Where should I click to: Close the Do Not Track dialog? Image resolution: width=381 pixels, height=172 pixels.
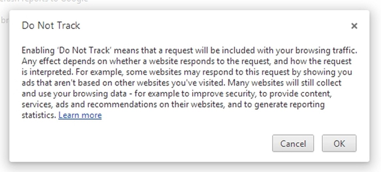point(354,26)
